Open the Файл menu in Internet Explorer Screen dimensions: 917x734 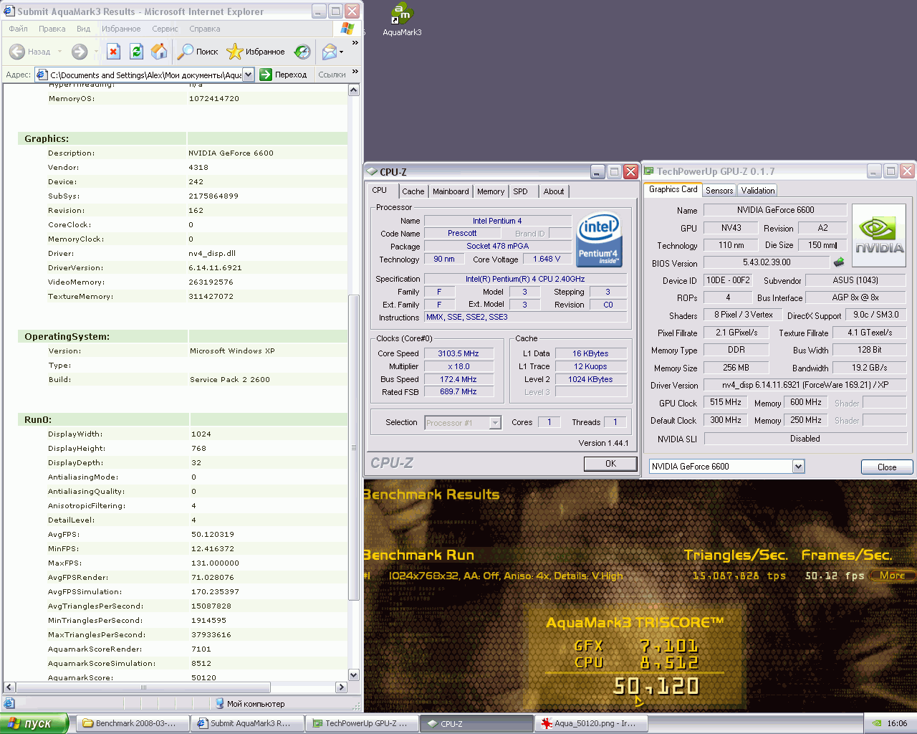tap(18, 29)
